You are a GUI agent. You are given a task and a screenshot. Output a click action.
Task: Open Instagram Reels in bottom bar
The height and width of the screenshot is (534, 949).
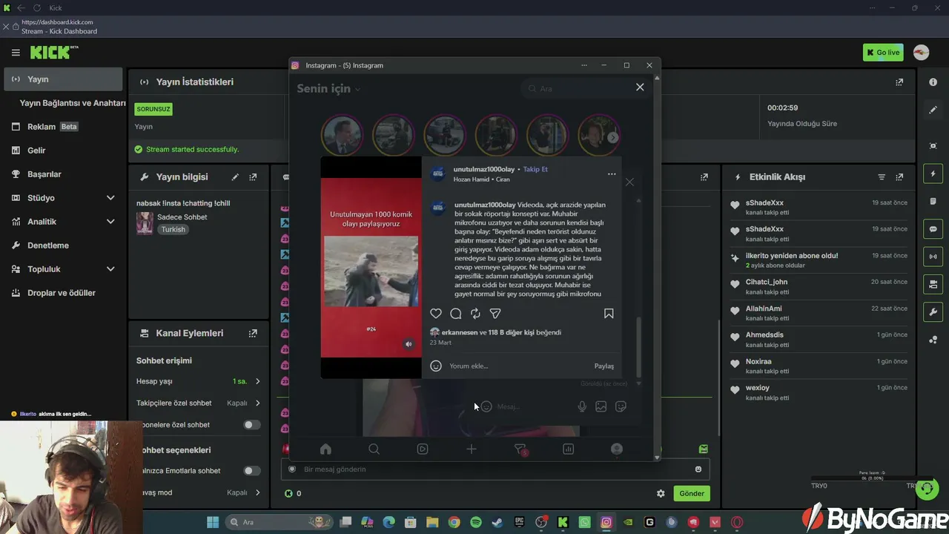[423, 449]
